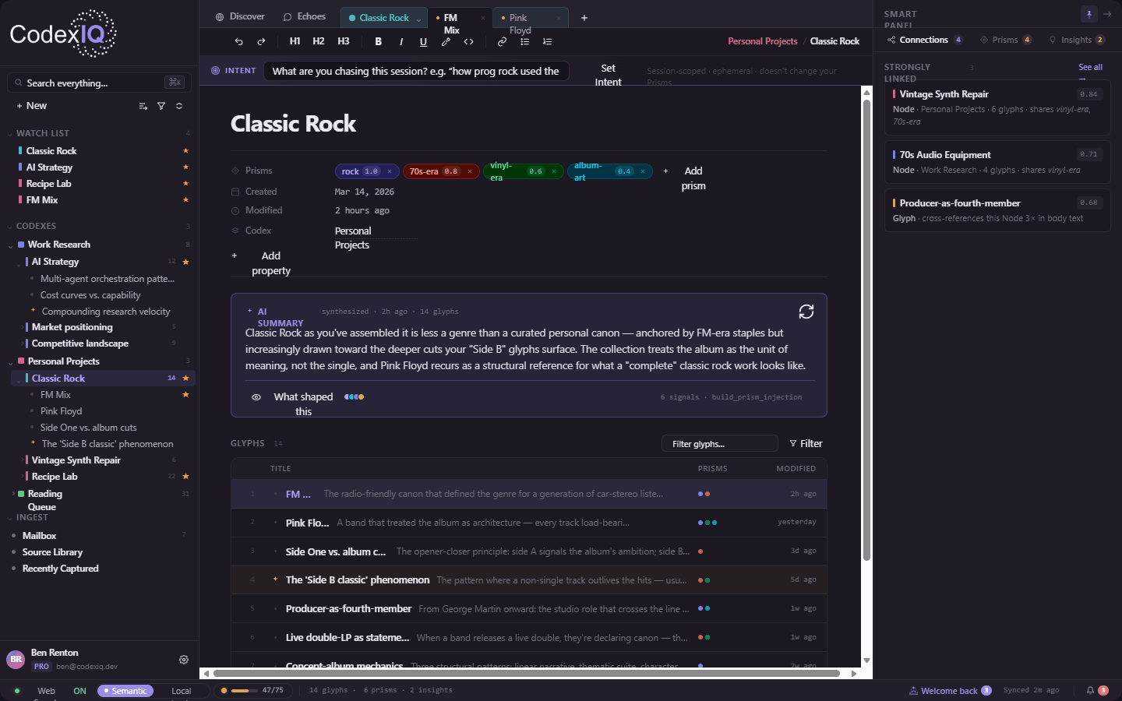
Task: Switch to the Pink Floyd tab
Action: 531,18
